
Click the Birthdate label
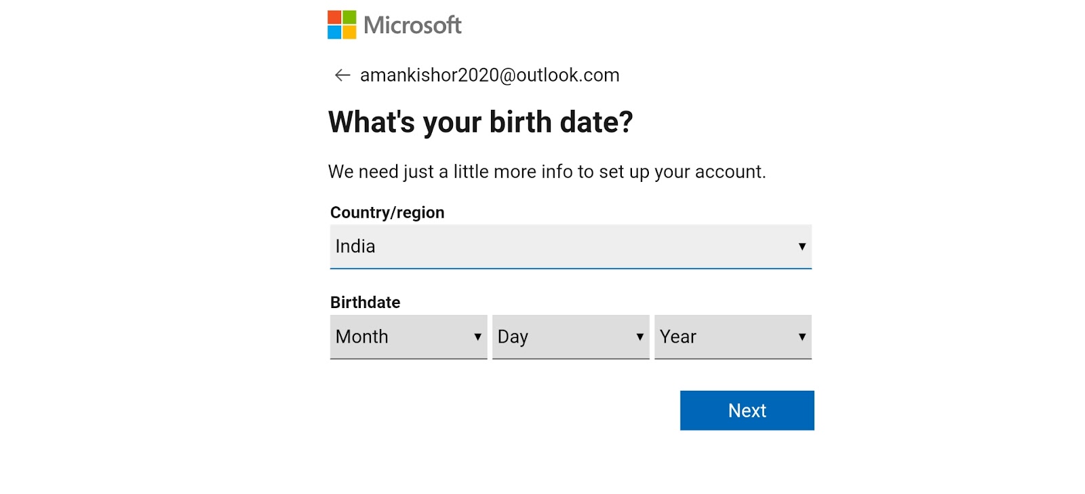coord(365,303)
